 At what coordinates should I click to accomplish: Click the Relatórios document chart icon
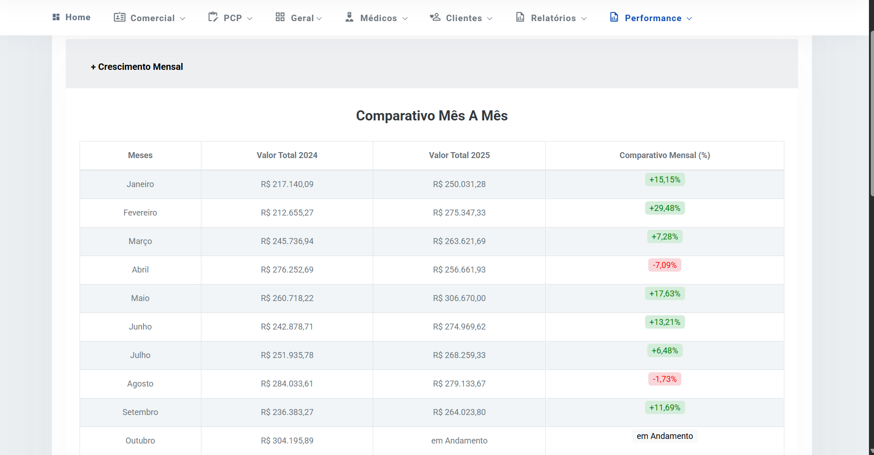click(x=520, y=17)
